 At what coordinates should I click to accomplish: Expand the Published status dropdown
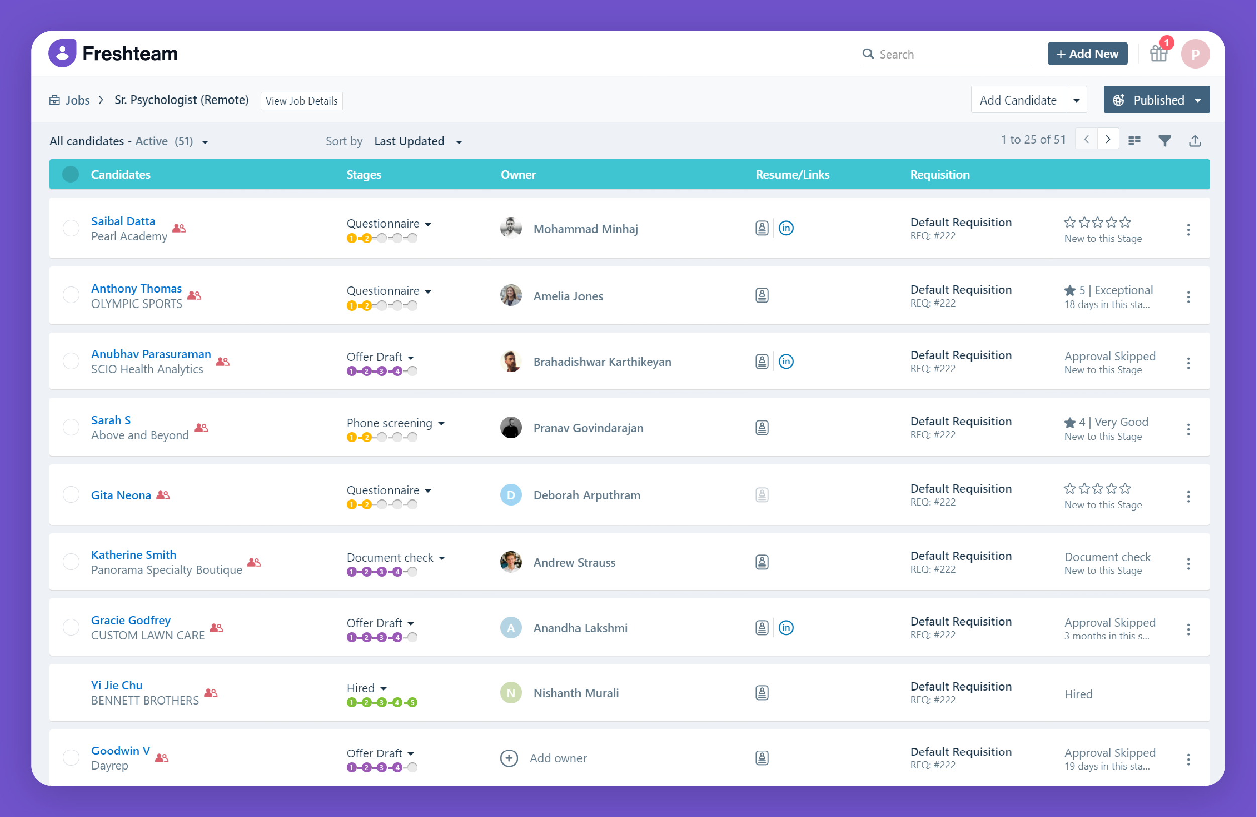pyautogui.click(x=1198, y=100)
